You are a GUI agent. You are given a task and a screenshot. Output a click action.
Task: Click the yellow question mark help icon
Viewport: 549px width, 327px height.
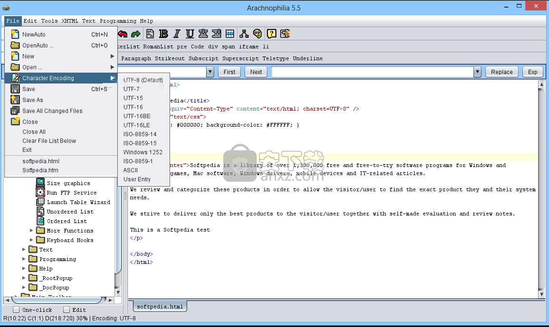(271, 34)
